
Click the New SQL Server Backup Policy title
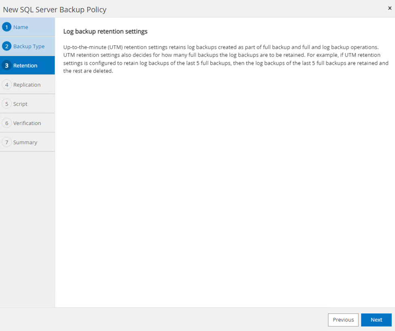tap(55, 10)
